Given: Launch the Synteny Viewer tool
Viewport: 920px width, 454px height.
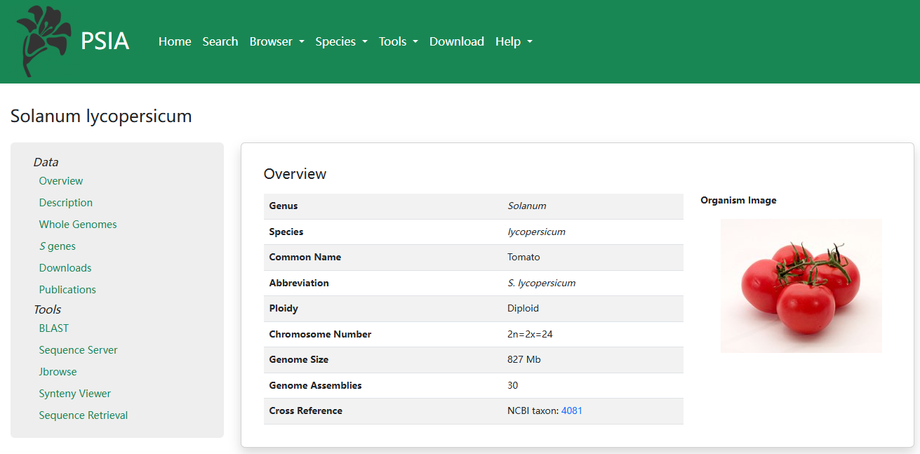Looking at the screenshot, I should [75, 394].
